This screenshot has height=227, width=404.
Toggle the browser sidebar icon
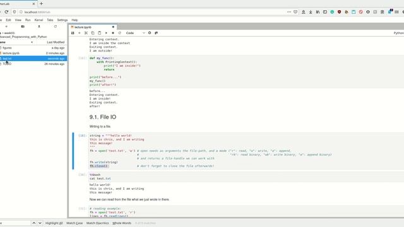(x=325, y=12)
